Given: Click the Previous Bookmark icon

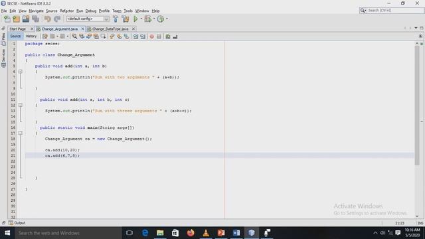Looking at the screenshot, I should (112, 37).
